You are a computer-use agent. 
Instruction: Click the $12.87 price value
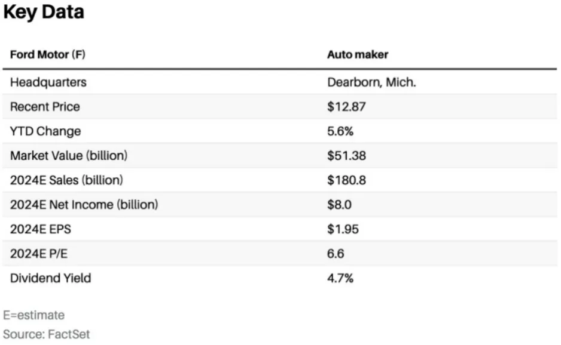[x=346, y=107]
